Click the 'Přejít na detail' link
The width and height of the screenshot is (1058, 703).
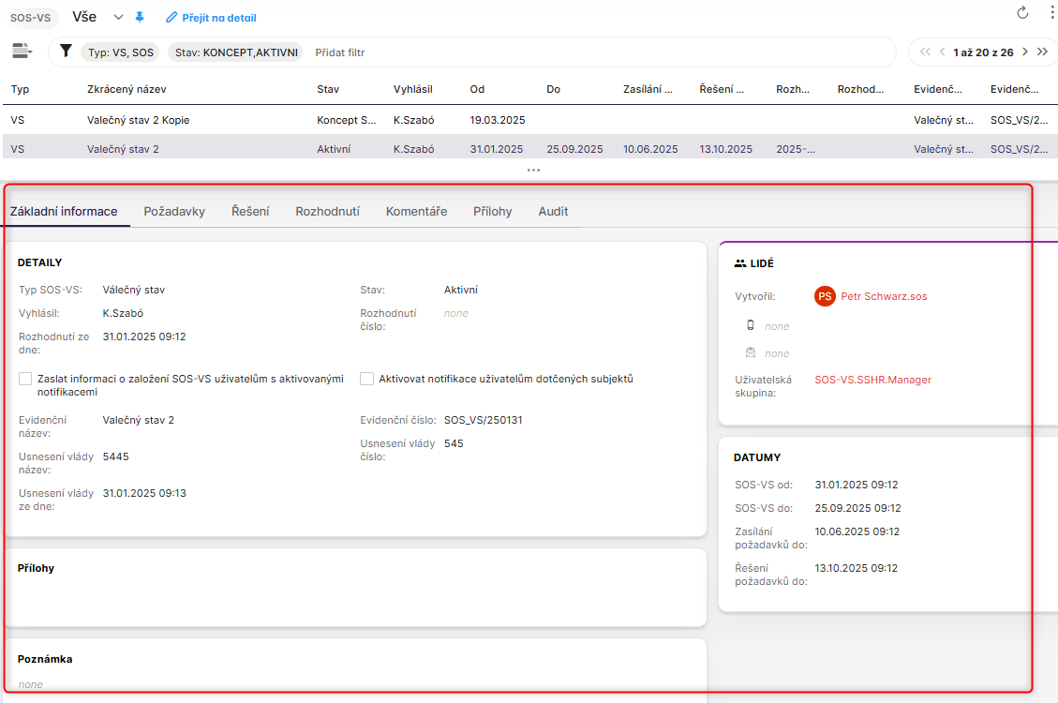[x=211, y=18]
